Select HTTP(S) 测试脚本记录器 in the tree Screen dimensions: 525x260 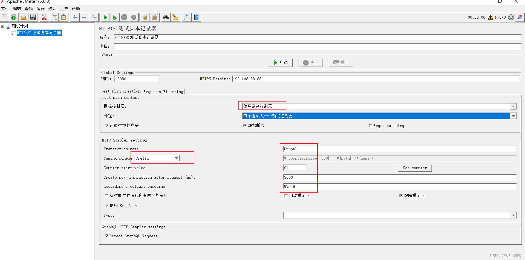click(39, 33)
